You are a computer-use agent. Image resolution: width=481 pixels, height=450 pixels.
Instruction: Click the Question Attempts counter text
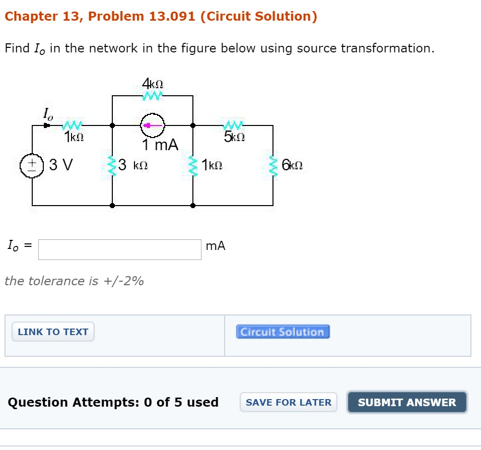pyautogui.click(x=113, y=402)
